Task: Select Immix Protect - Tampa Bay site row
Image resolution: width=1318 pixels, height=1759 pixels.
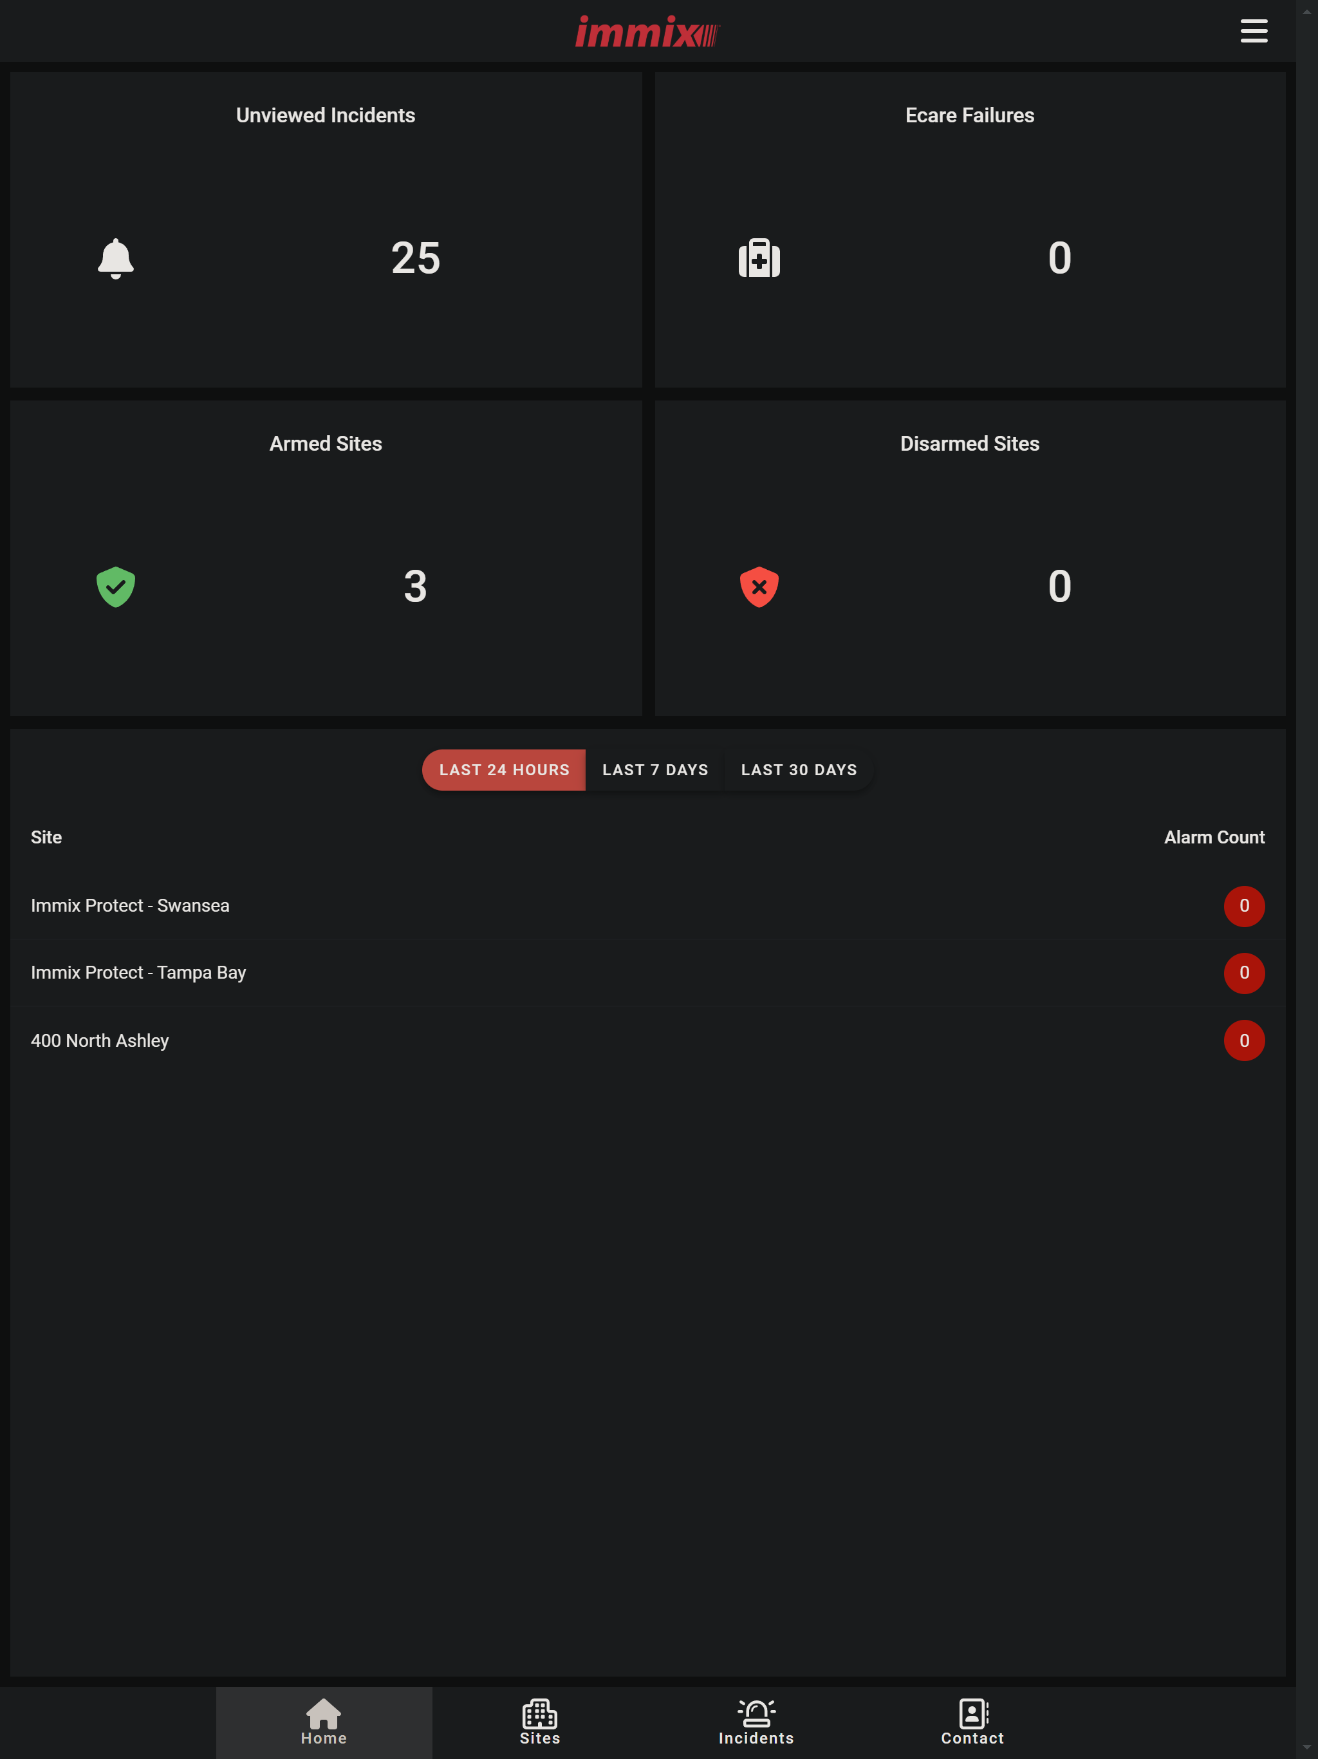Action: 647,973
